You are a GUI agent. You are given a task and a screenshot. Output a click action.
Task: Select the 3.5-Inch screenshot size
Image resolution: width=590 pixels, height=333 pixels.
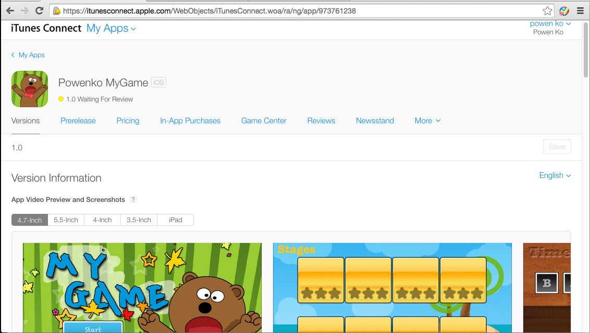pyautogui.click(x=139, y=220)
